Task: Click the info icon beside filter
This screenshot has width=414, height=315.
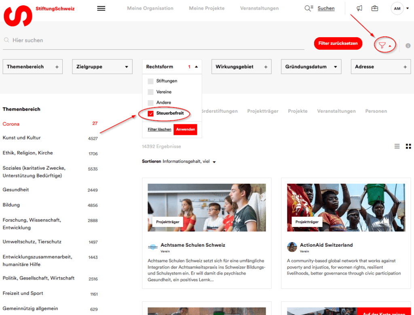Action: point(408,46)
